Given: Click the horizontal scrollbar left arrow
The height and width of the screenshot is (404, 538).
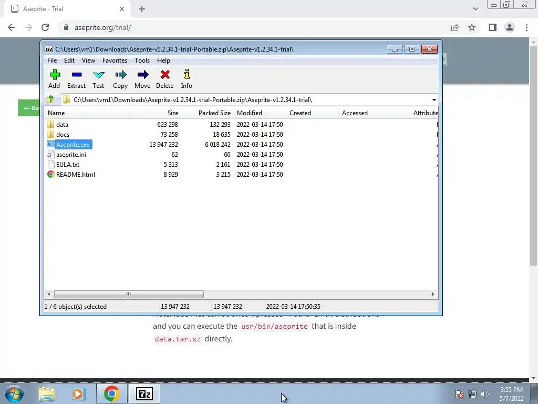Looking at the screenshot, I should (49, 294).
